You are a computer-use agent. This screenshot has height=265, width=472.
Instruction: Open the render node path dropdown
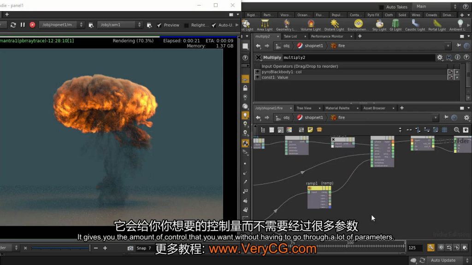tap(62, 25)
